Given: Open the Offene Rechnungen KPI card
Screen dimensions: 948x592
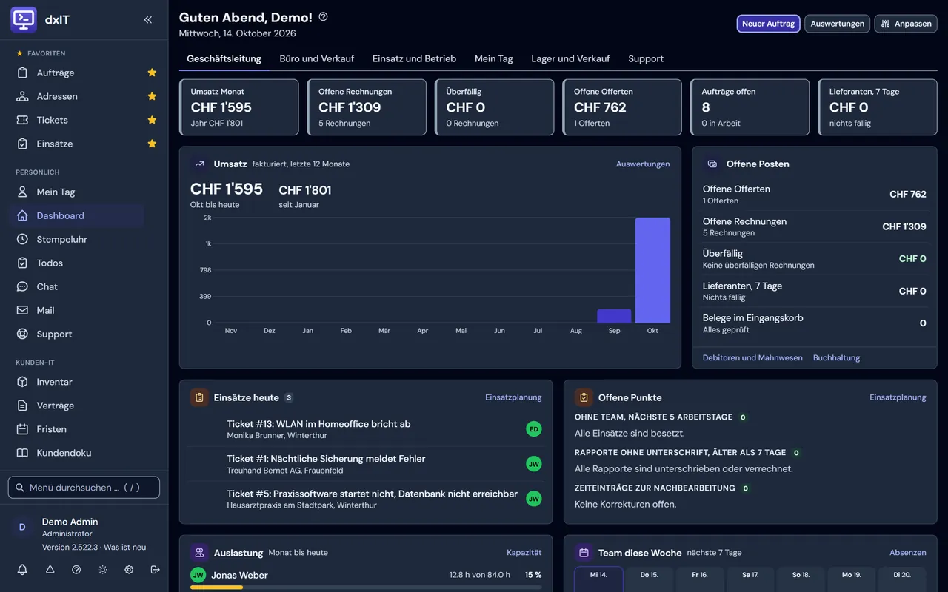Looking at the screenshot, I should tap(367, 107).
